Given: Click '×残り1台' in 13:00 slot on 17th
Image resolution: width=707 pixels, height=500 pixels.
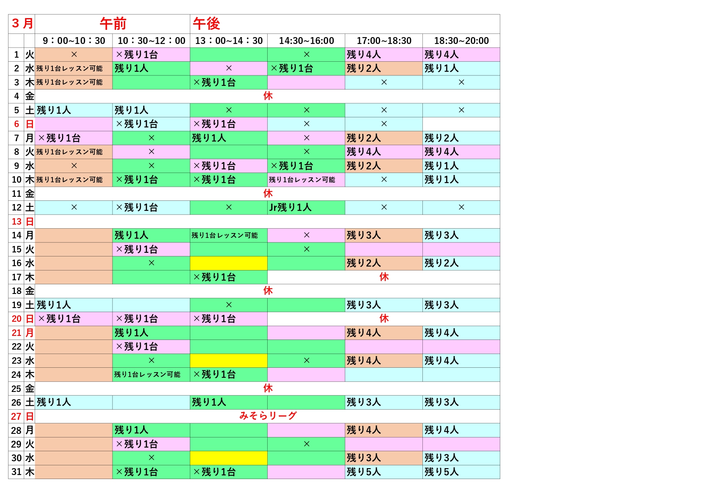Looking at the screenshot, I should 214,277.
